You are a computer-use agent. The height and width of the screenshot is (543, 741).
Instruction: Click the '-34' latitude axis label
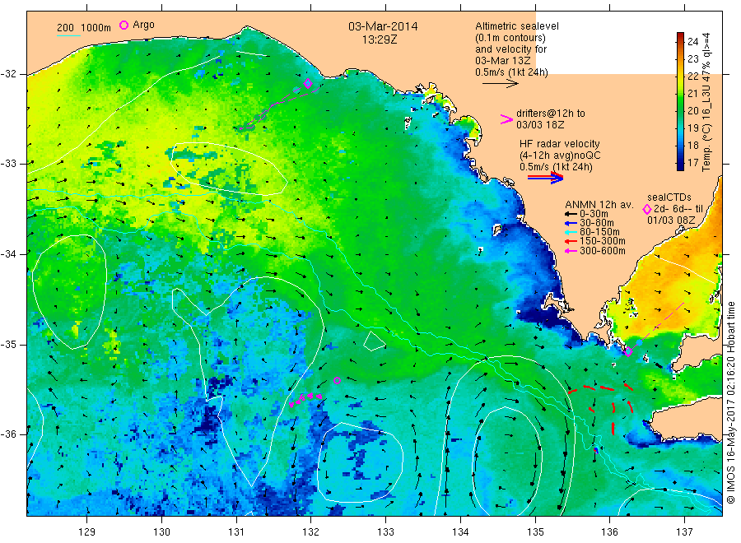click(8, 254)
